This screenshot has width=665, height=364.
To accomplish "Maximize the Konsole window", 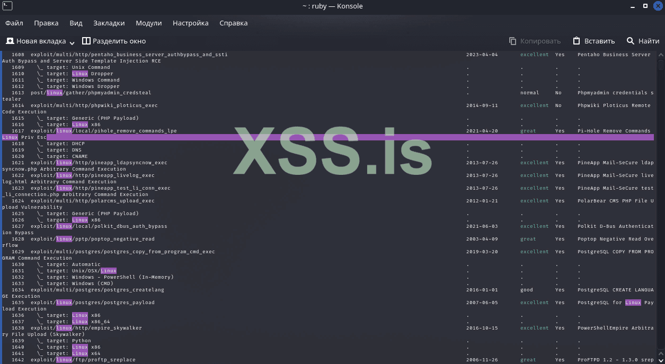I will (645, 6).
